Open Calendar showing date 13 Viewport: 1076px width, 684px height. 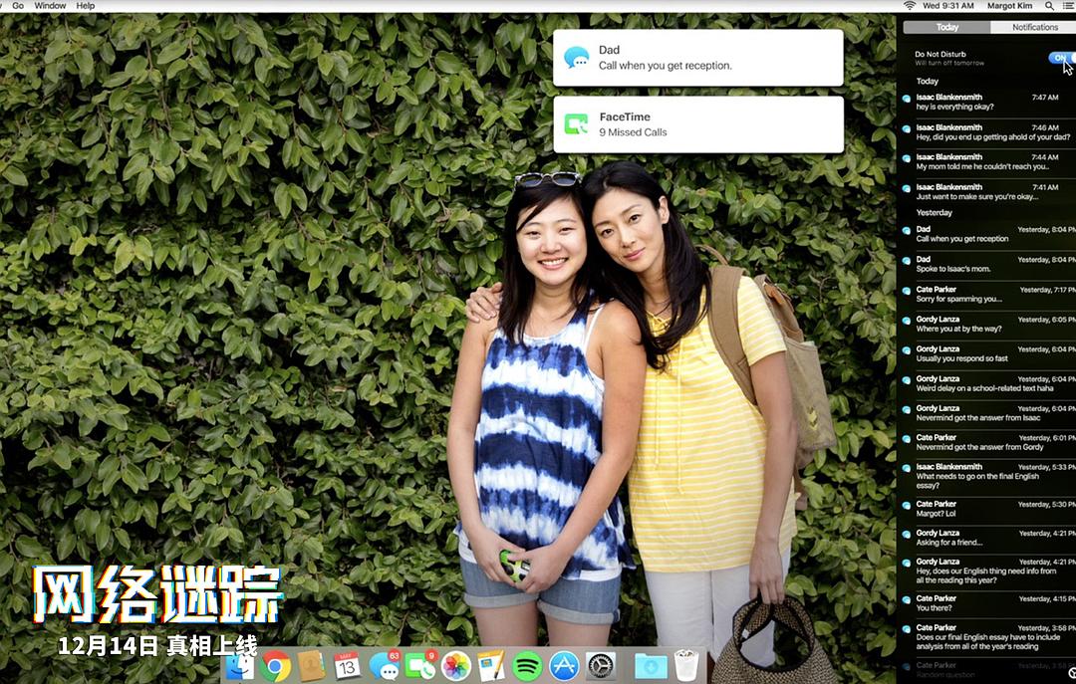pos(347,666)
